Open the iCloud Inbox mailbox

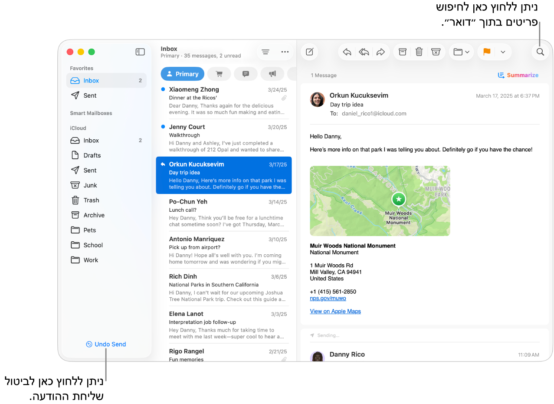click(106, 140)
